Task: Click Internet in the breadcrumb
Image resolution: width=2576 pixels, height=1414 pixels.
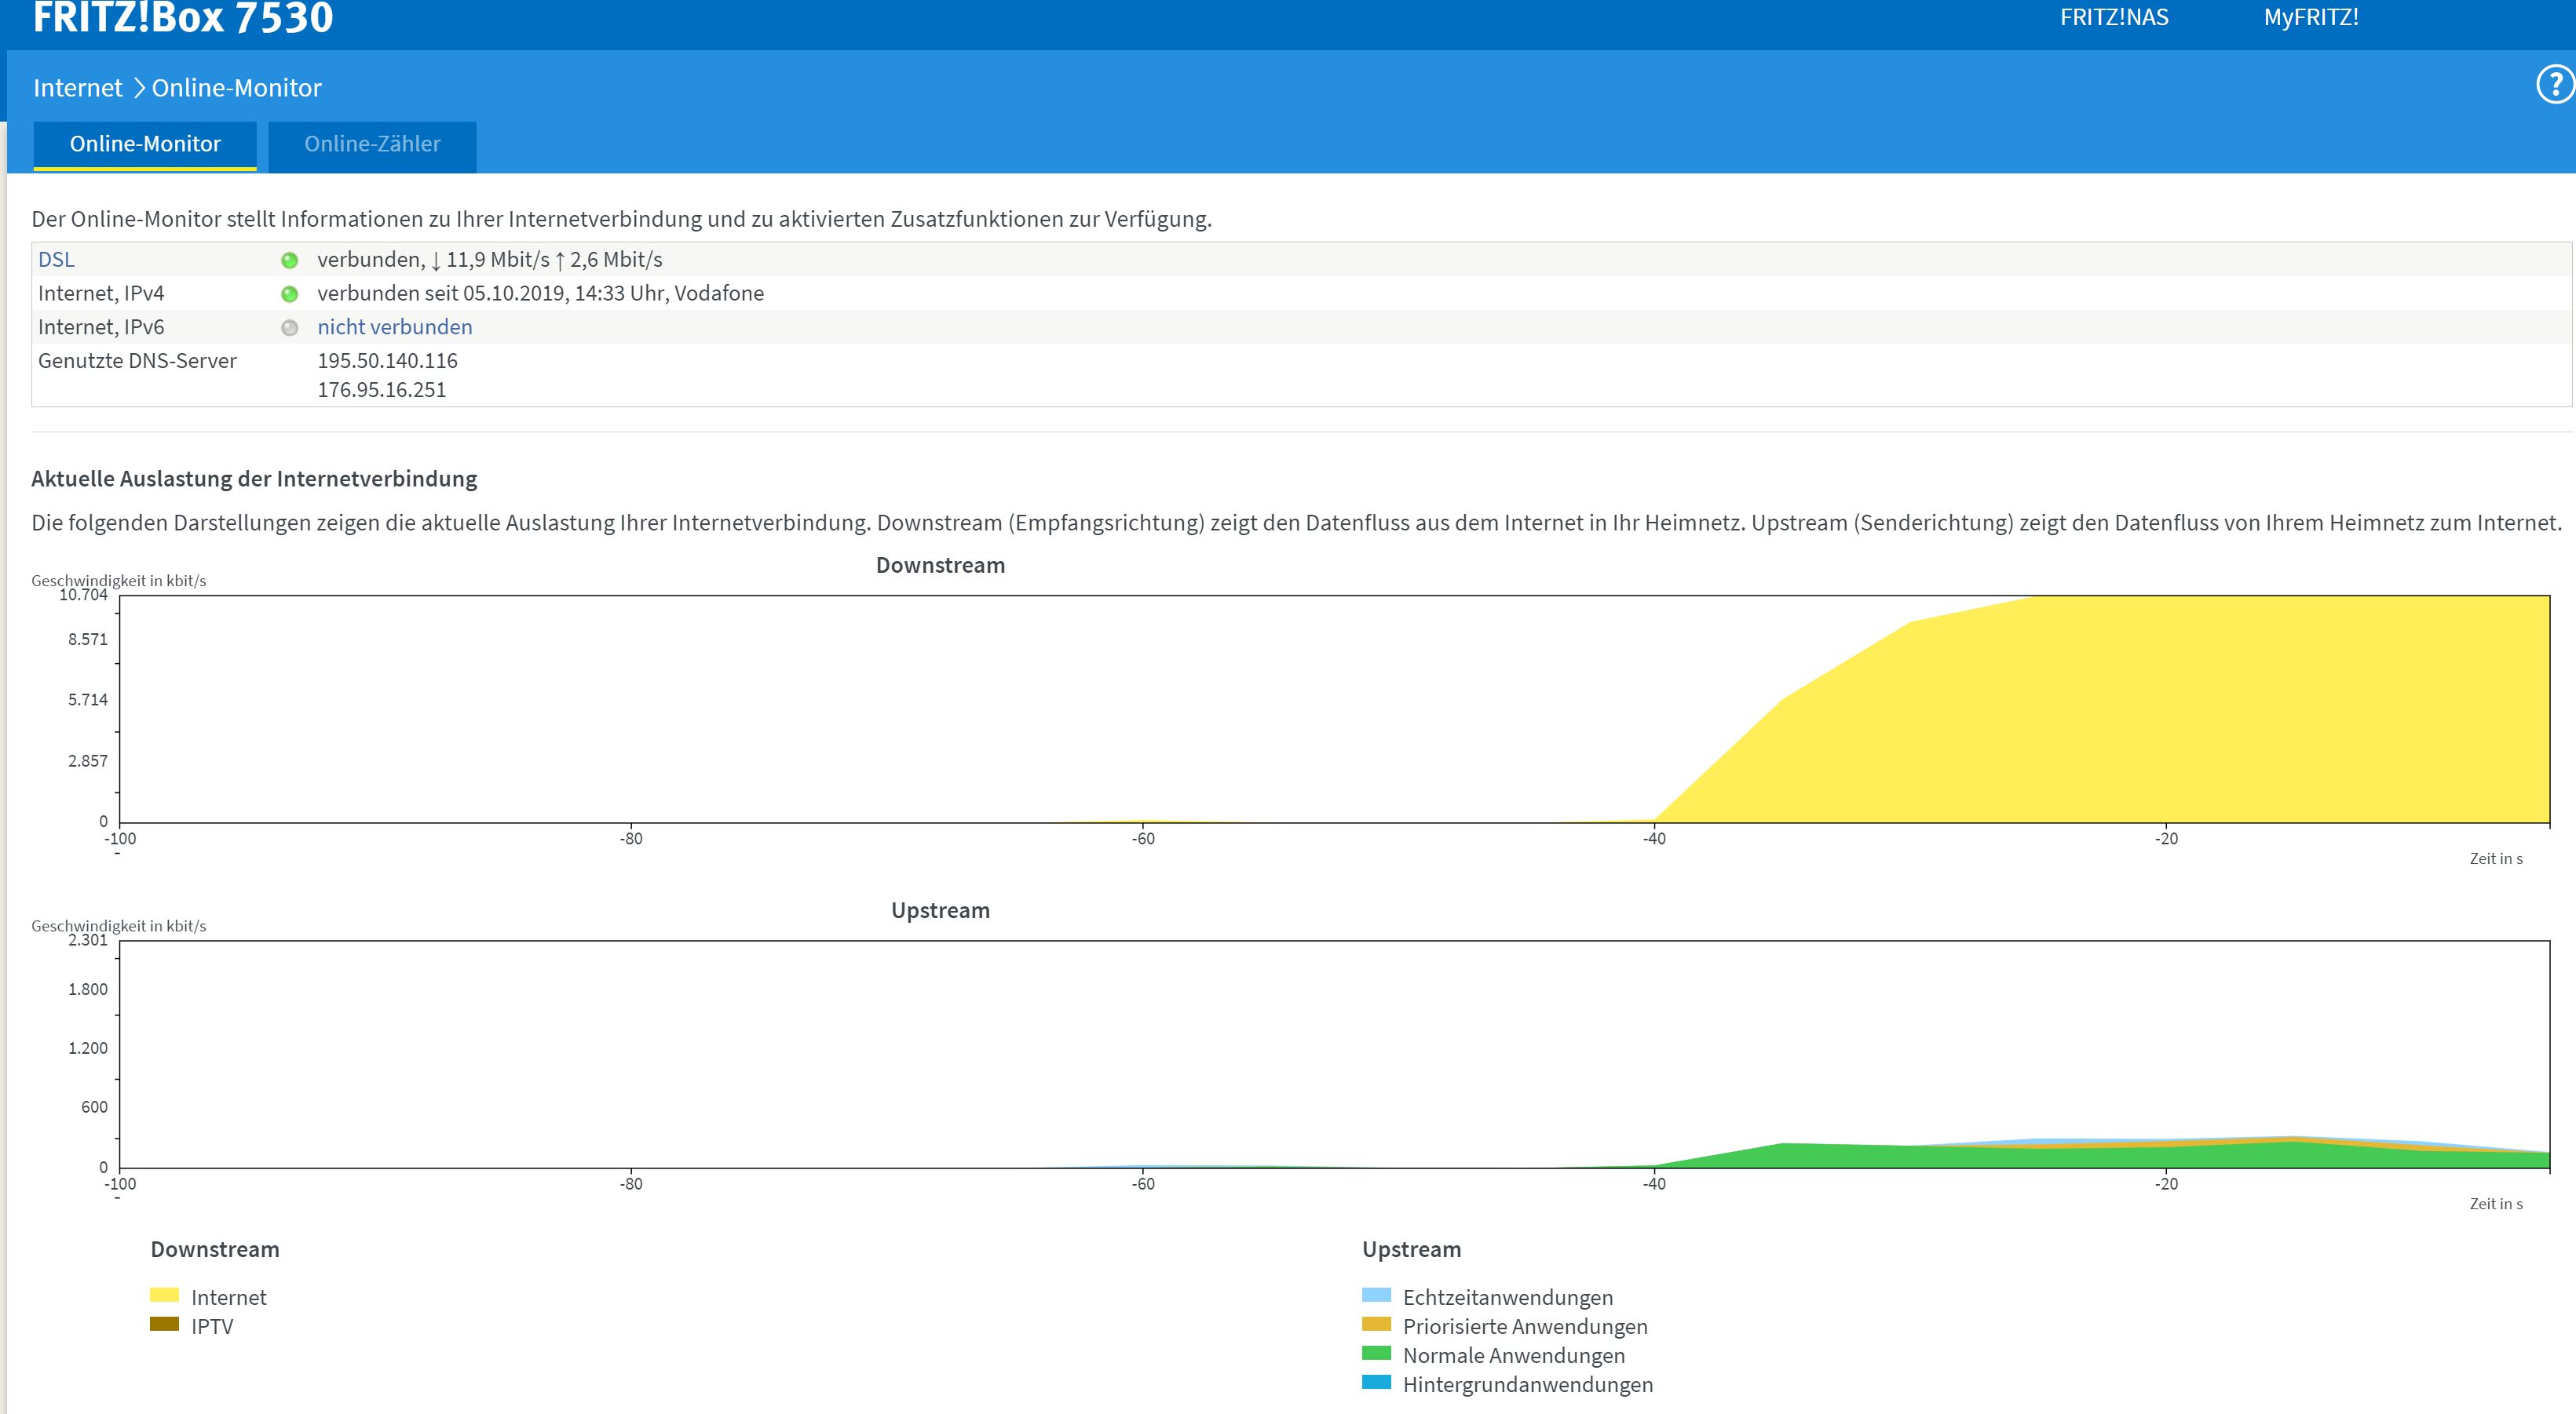Action: (x=77, y=88)
